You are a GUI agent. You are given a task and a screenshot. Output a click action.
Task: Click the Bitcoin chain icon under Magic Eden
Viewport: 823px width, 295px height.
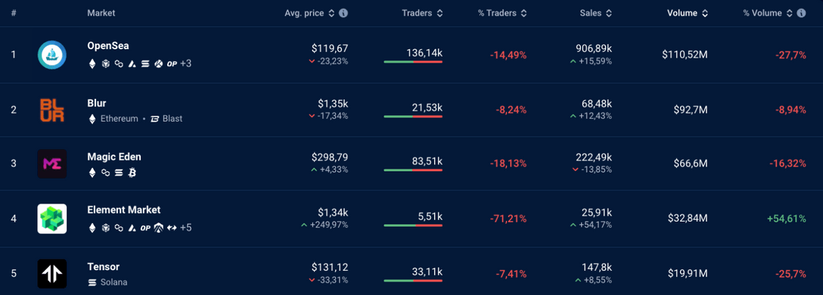point(132,172)
